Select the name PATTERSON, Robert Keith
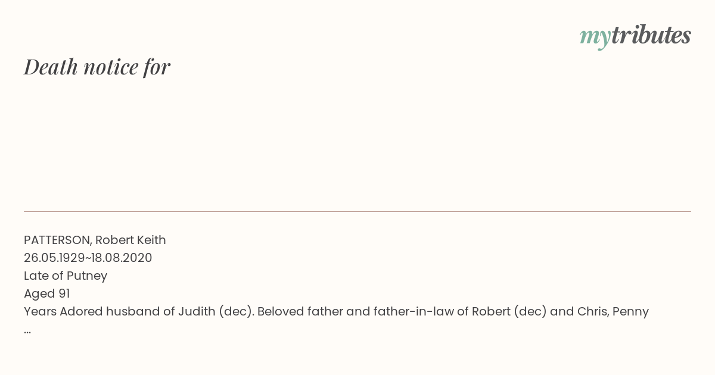The height and width of the screenshot is (375, 715). click(95, 240)
